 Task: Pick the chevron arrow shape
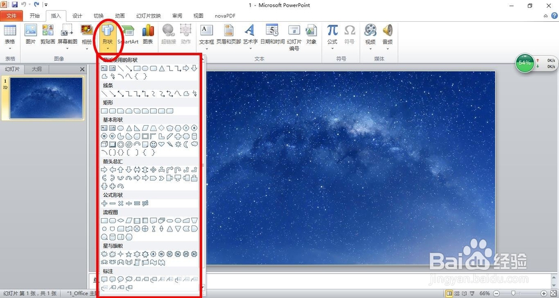pyautogui.click(x=162, y=178)
